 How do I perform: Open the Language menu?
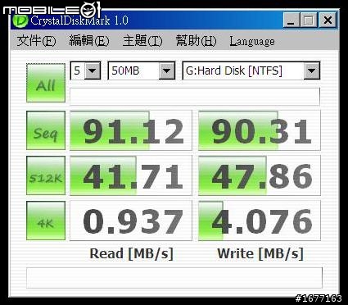pyautogui.click(x=252, y=41)
